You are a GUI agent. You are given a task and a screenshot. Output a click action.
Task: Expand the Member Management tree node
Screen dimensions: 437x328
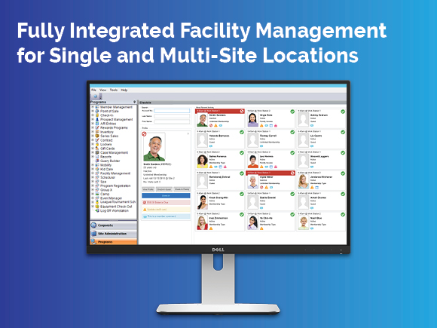point(93,107)
